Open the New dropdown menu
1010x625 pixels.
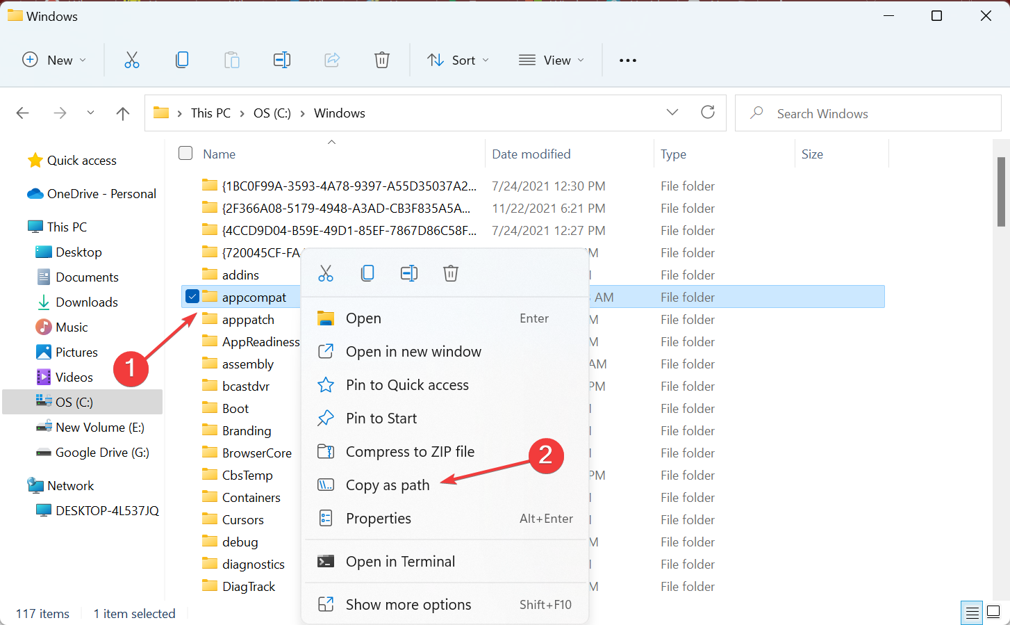pyautogui.click(x=54, y=60)
